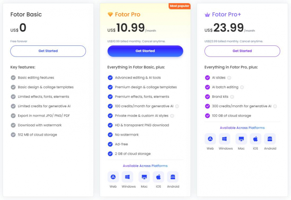This screenshot has height=200, width=291.
Task: Click the Mac platform icon under Fotor Pro
Action: [144, 177]
